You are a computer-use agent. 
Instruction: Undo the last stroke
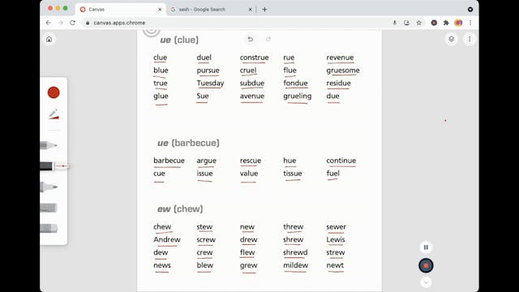[x=251, y=39]
